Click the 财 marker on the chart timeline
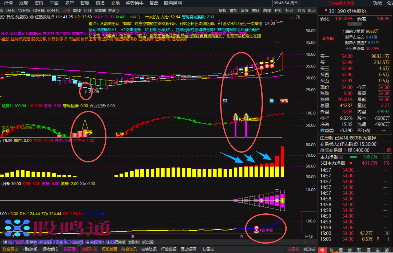 (225, 101)
